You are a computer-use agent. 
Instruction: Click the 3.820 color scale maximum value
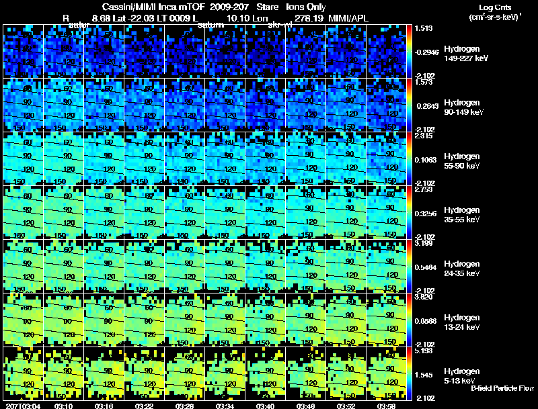[423, 297]
